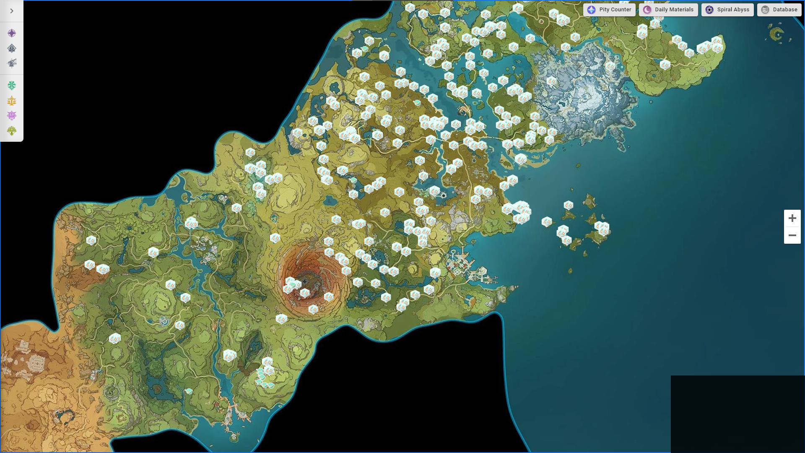Choose the purple Inazuma emblem in sidebar
The height and width of the screenshot is (453, 805).
pyautogui.click(x=12, y=115)
